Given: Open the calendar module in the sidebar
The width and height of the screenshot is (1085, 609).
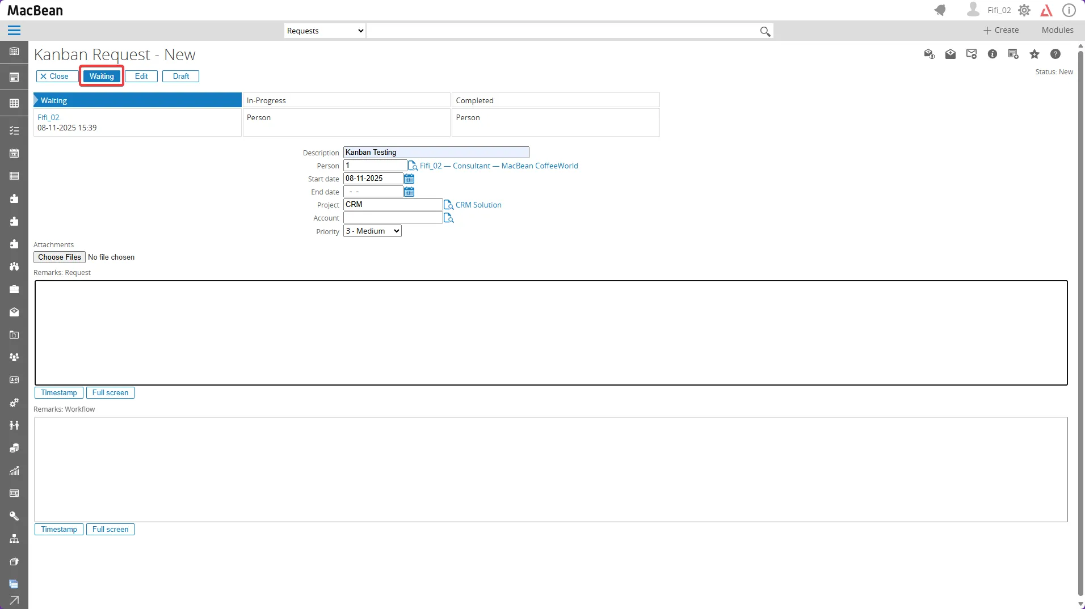Looking at the screenshot, I should 14,153.
